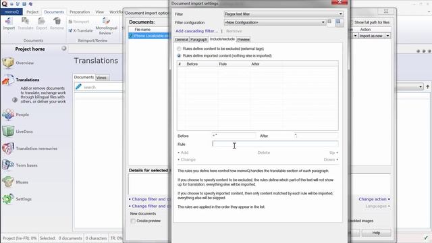The width and height of the screenshot is (432, 243).
Task: Open the dropdown left of Import as new
Action: (355, 36)
